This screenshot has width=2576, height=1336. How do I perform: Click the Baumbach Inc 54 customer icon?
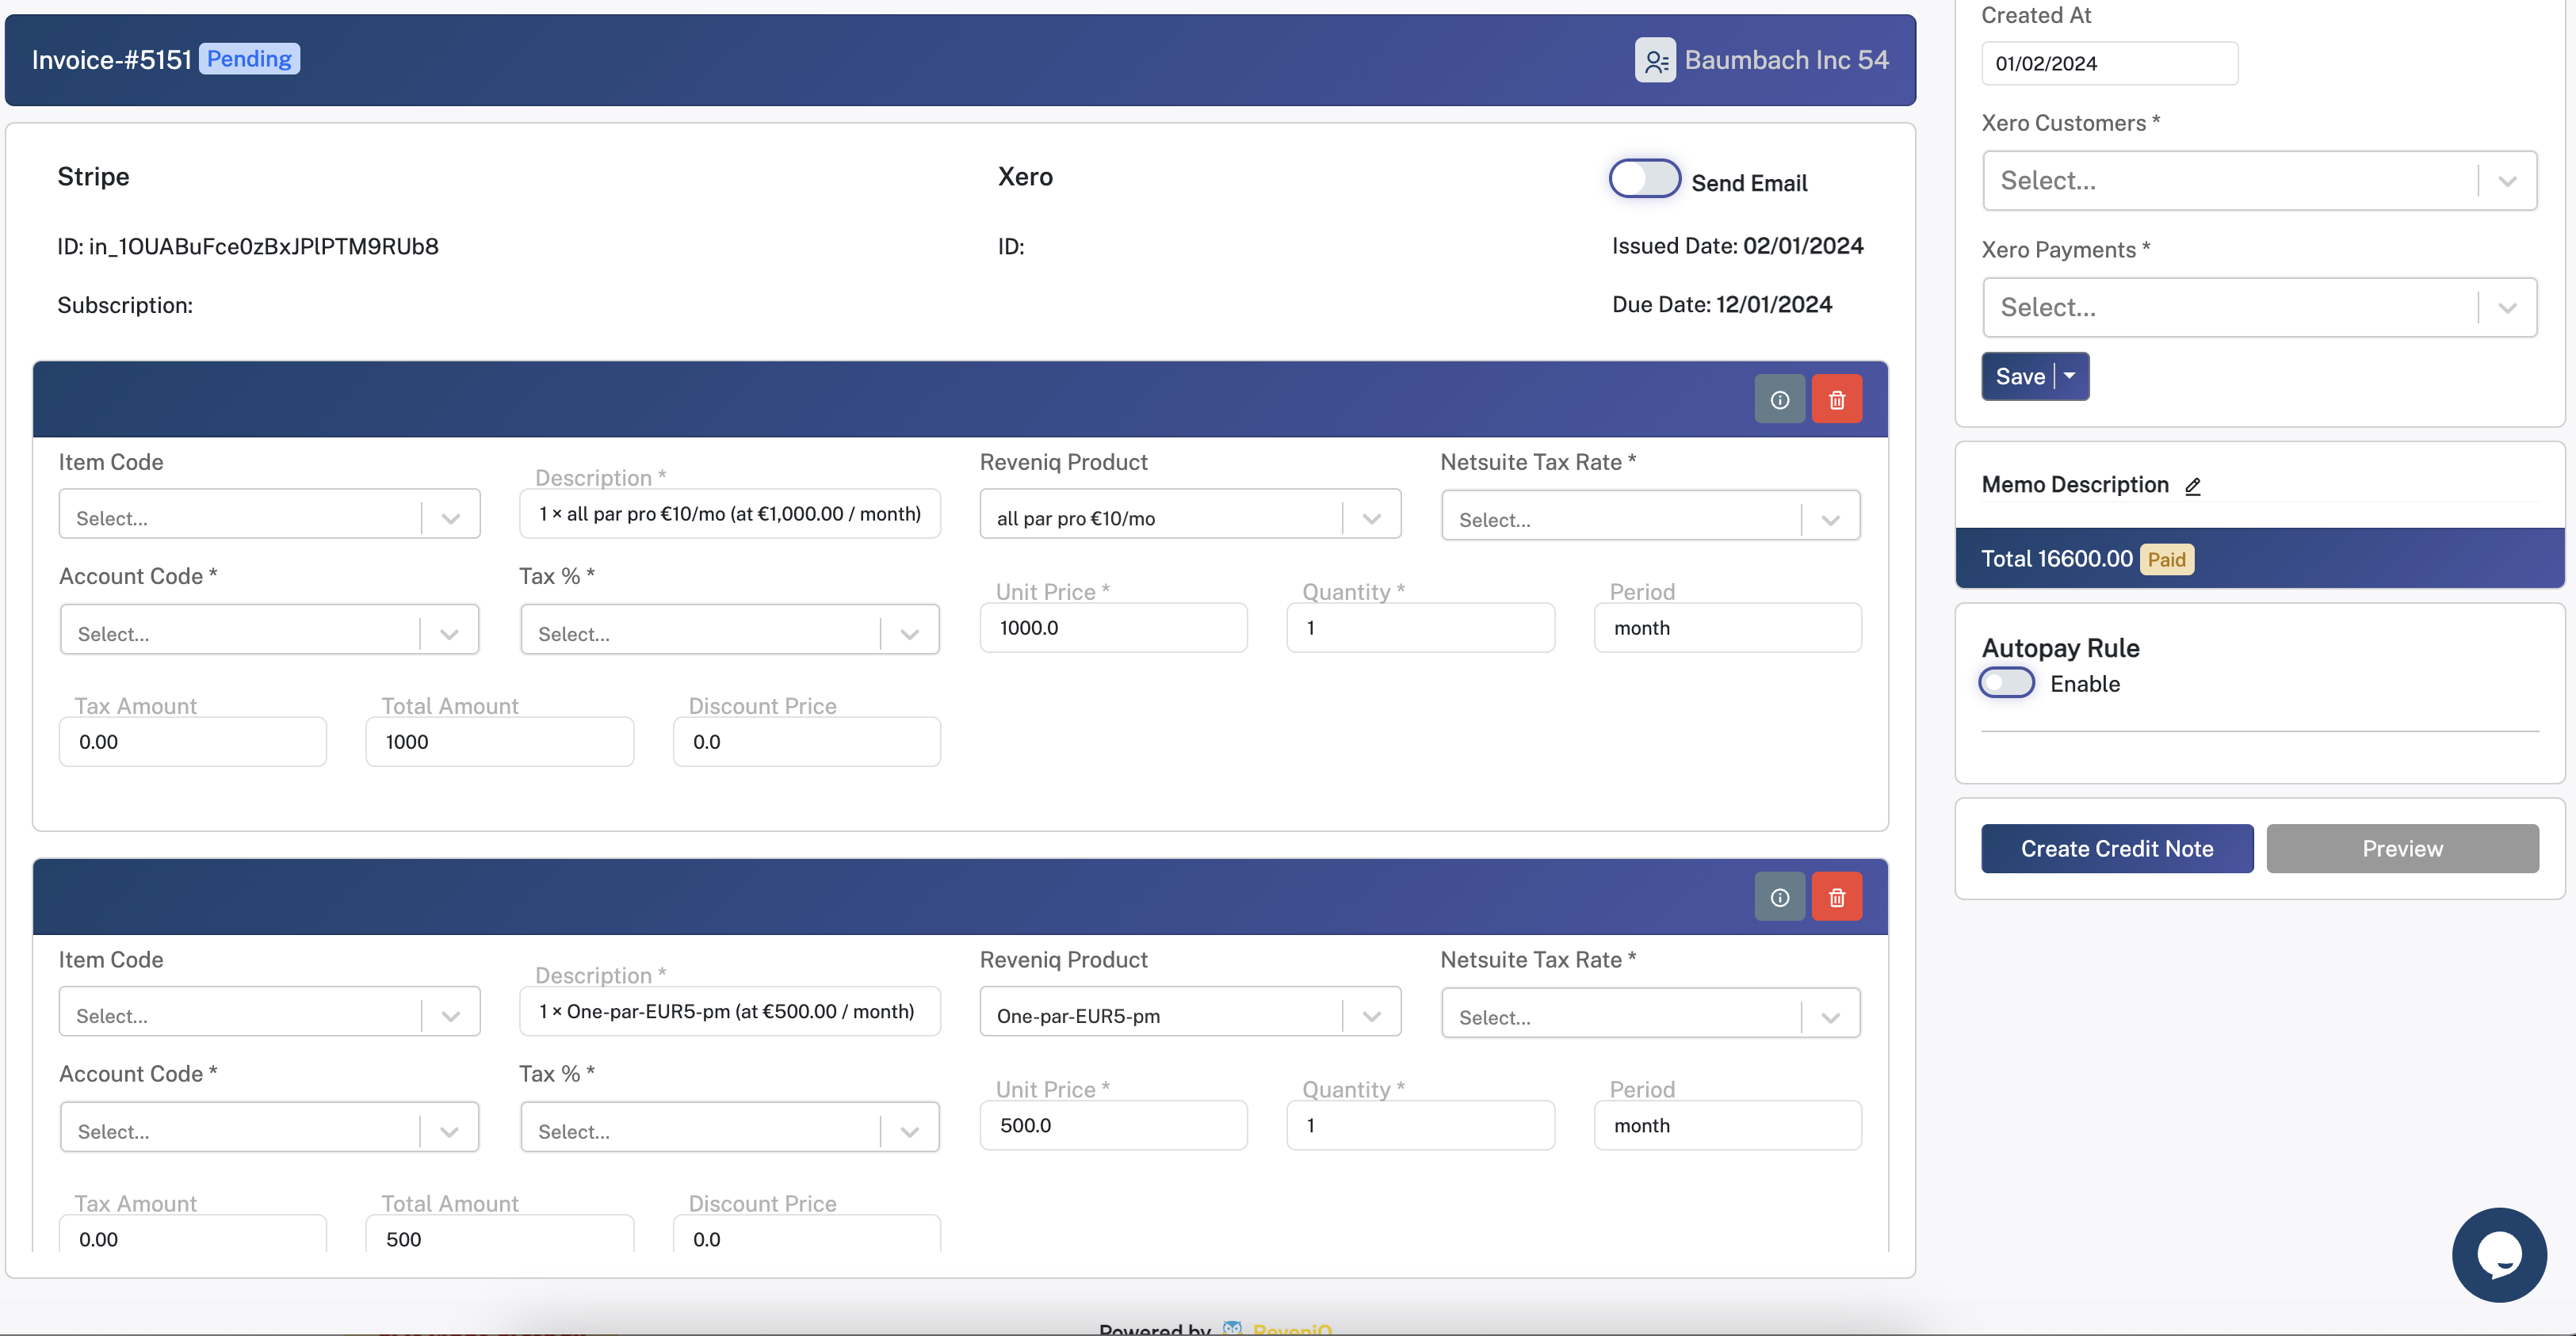(1656, 59)
